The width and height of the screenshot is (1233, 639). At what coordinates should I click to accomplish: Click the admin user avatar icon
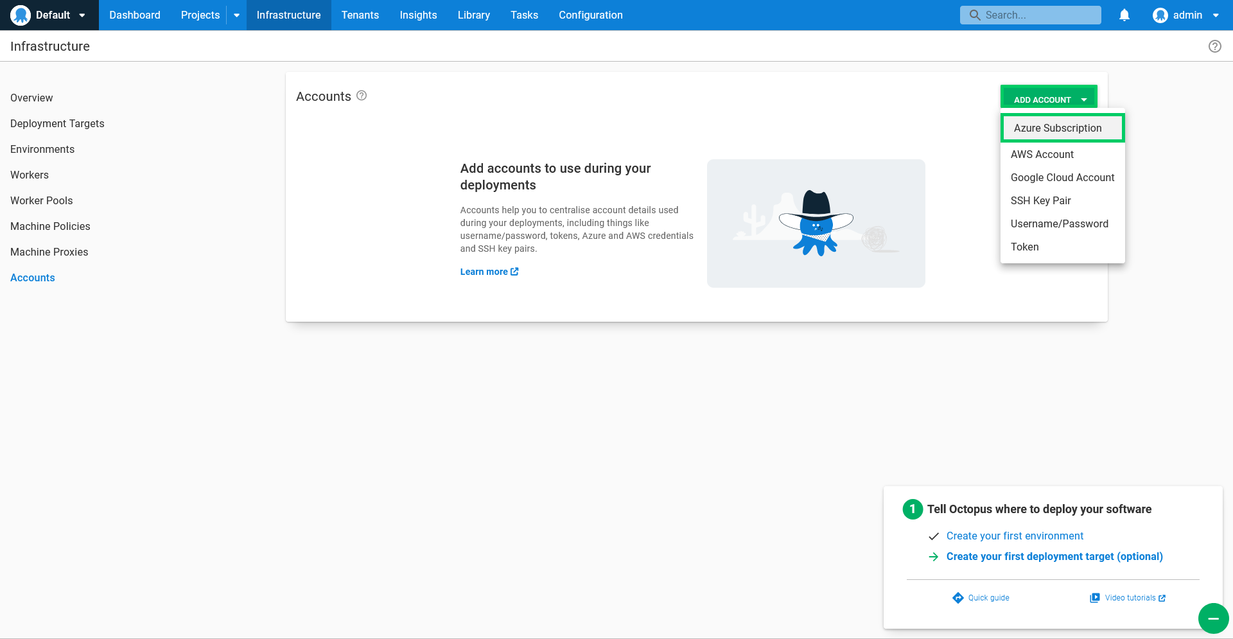(1160, 15)
